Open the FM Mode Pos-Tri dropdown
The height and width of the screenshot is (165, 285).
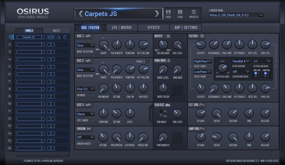[x=85, y=89]
